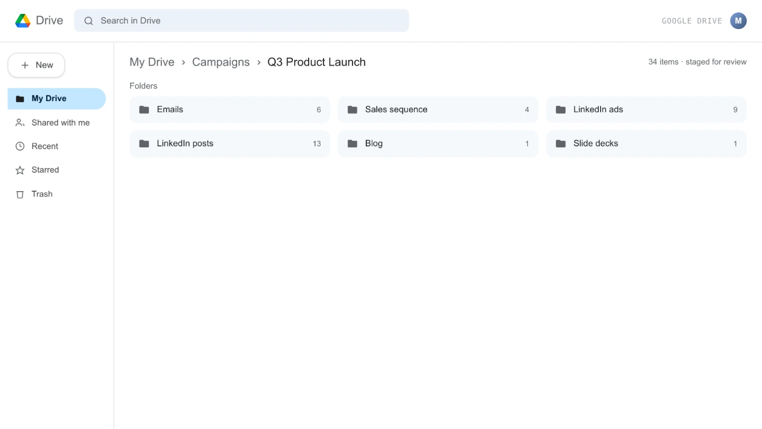
Task: Show Starred items
Action: pyautogui.click(x=57, y=170)
